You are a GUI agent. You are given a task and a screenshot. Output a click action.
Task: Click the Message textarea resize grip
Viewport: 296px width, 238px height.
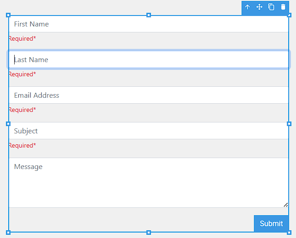click(285, 205)
